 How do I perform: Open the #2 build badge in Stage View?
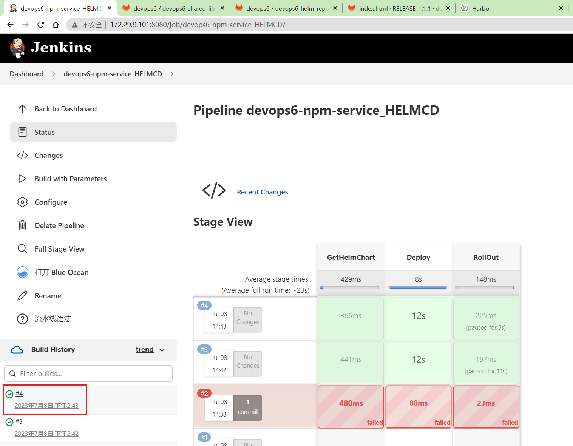tap(204, 393)
